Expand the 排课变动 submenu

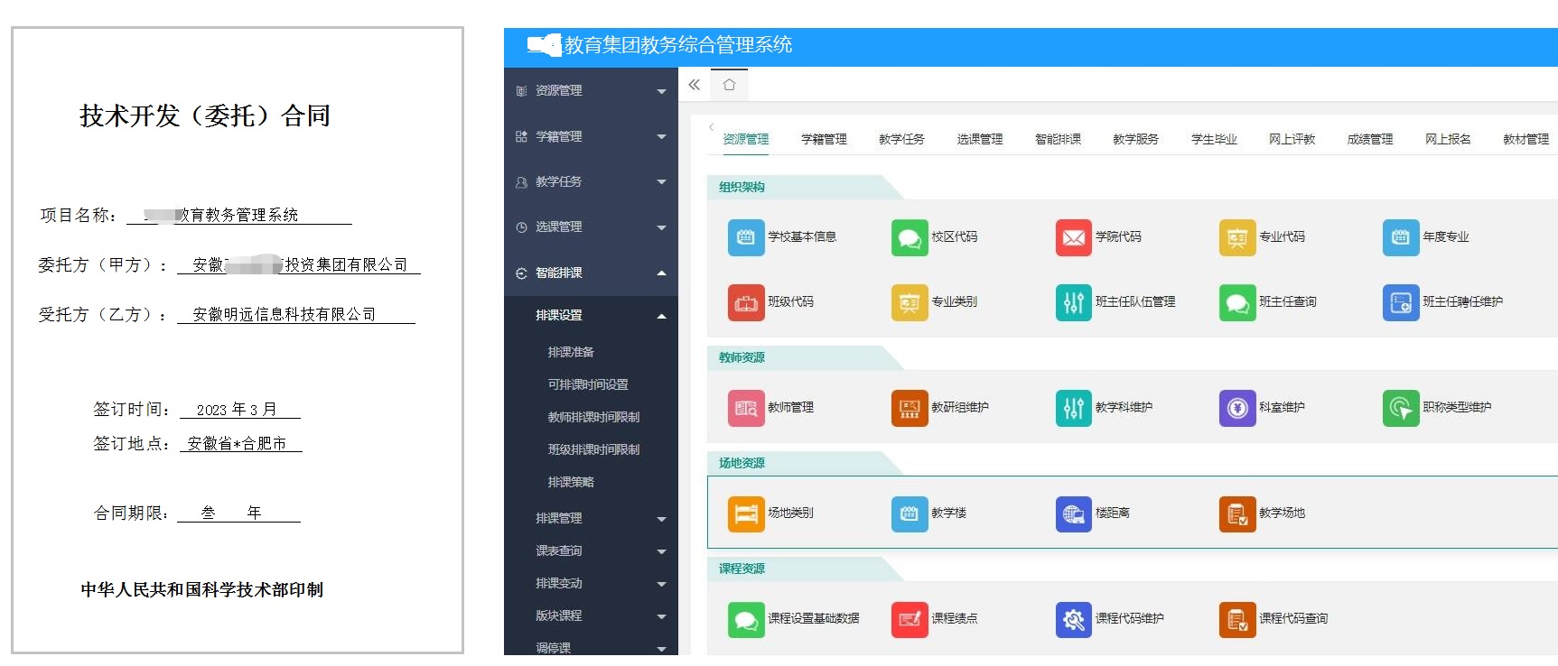pos(591,584)
